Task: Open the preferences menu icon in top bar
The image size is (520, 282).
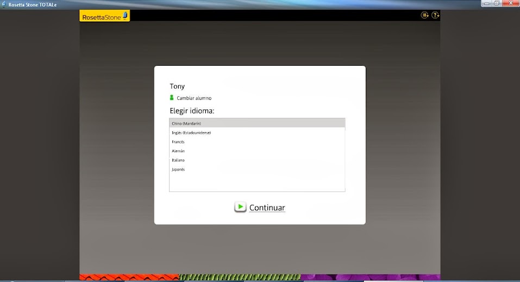Action: tap(424, 15)
